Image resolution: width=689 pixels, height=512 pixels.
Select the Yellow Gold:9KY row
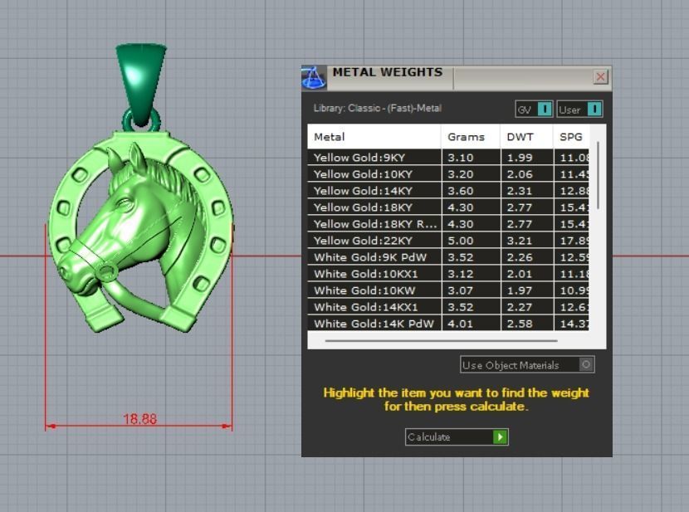click(x=448, y=157)
